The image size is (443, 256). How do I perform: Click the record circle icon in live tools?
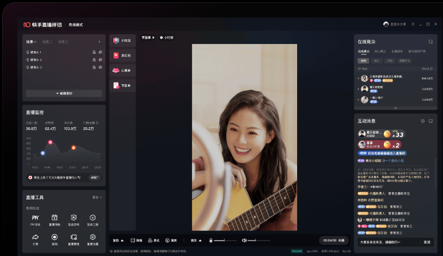pyautogui.click(x=54, y=237)
